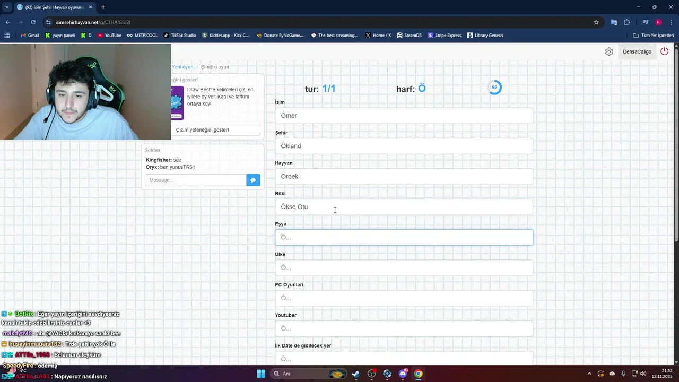Send the chat message with blue button
This screenshot has width=679, height=382.
coord(253,180)
